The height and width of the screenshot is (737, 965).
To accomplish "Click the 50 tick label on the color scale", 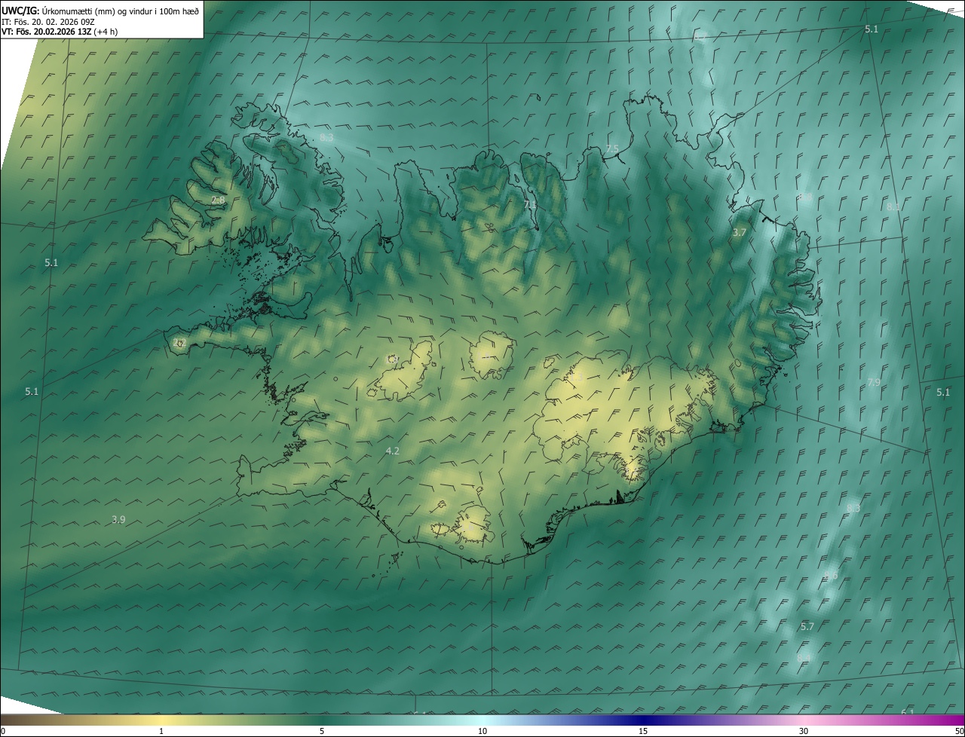I will point(959,731).
